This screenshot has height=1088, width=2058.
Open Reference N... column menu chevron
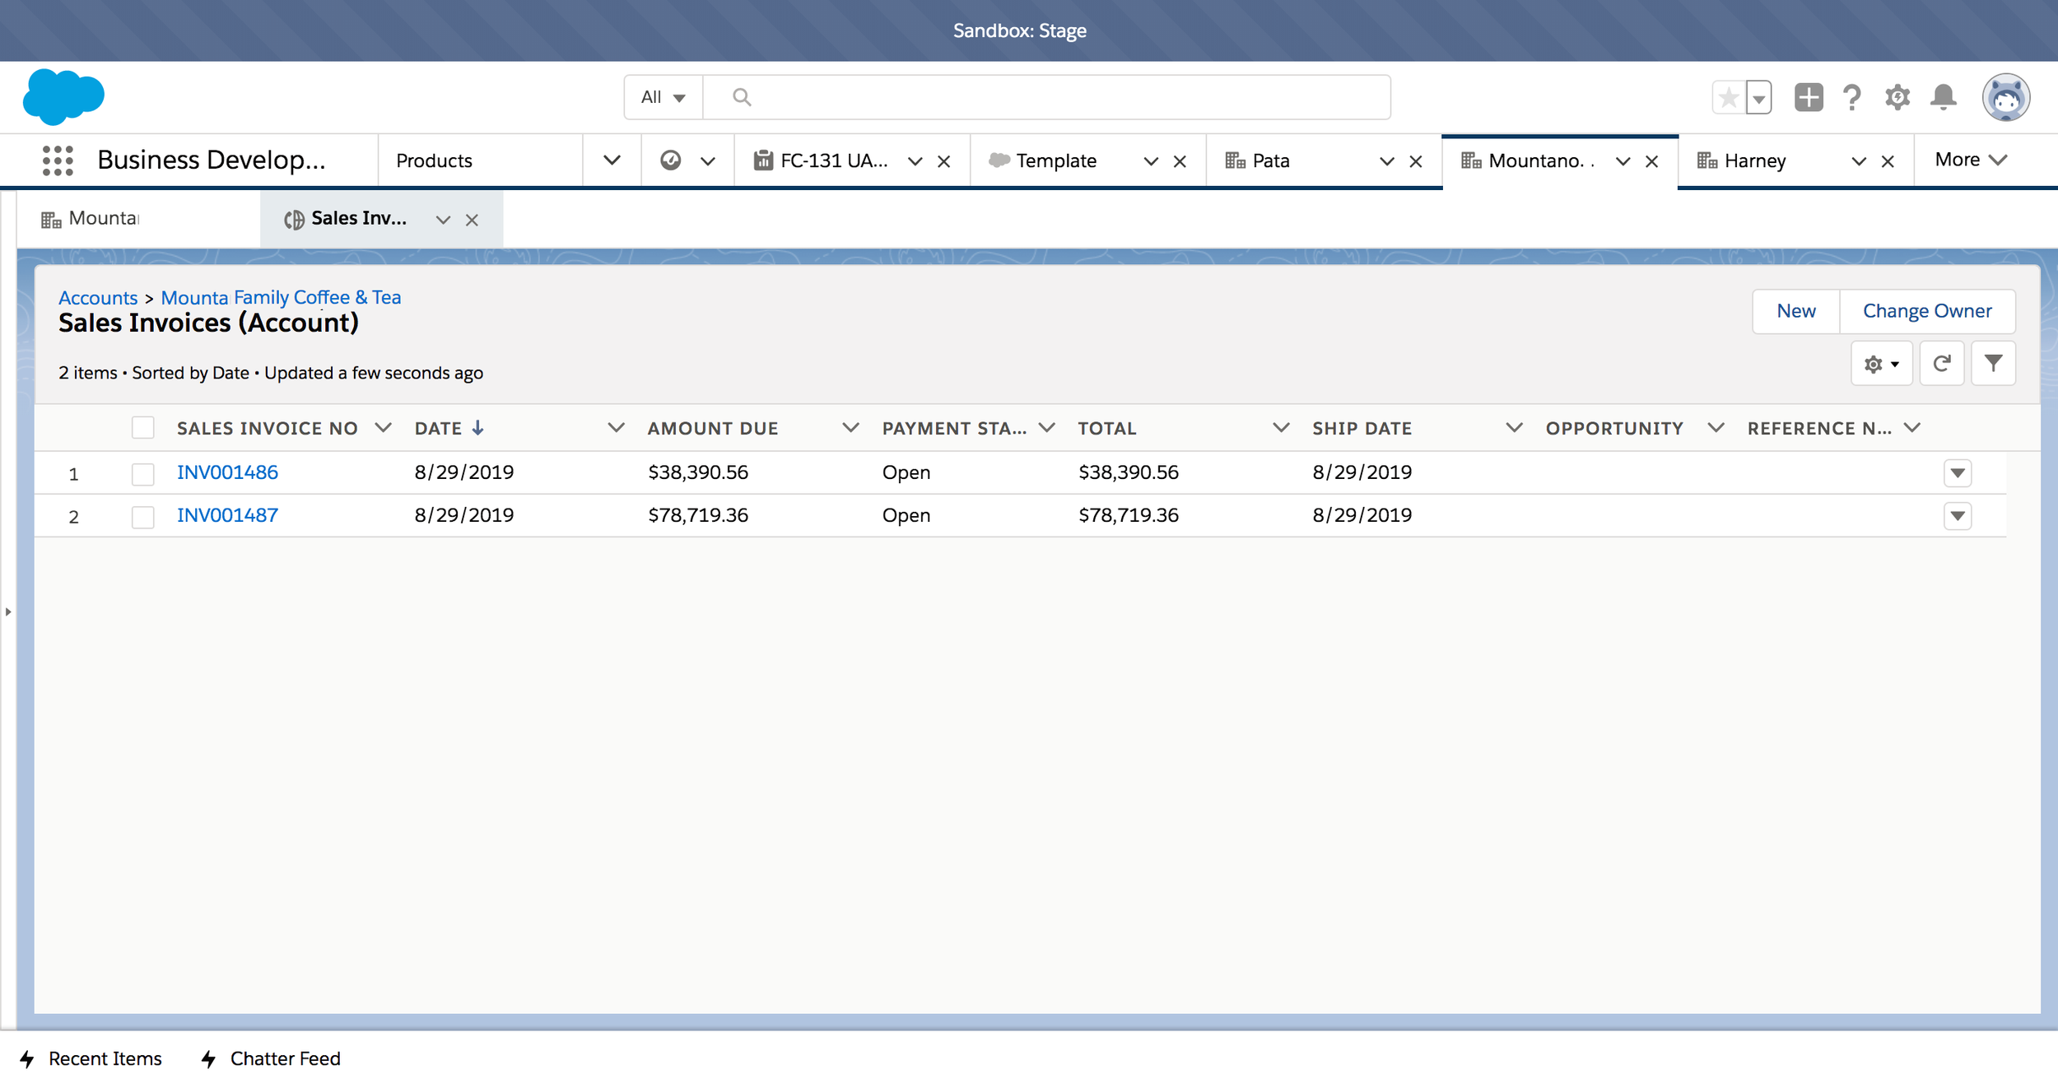tap(1912, 428)
